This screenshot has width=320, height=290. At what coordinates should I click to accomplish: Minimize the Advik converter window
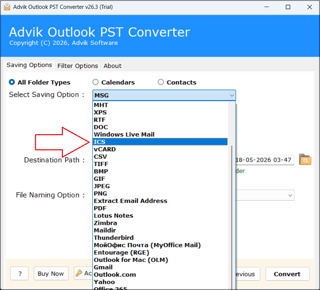267,7
